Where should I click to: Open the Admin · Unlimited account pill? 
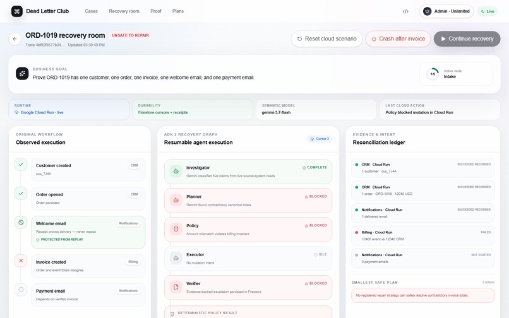pos(446,11)
